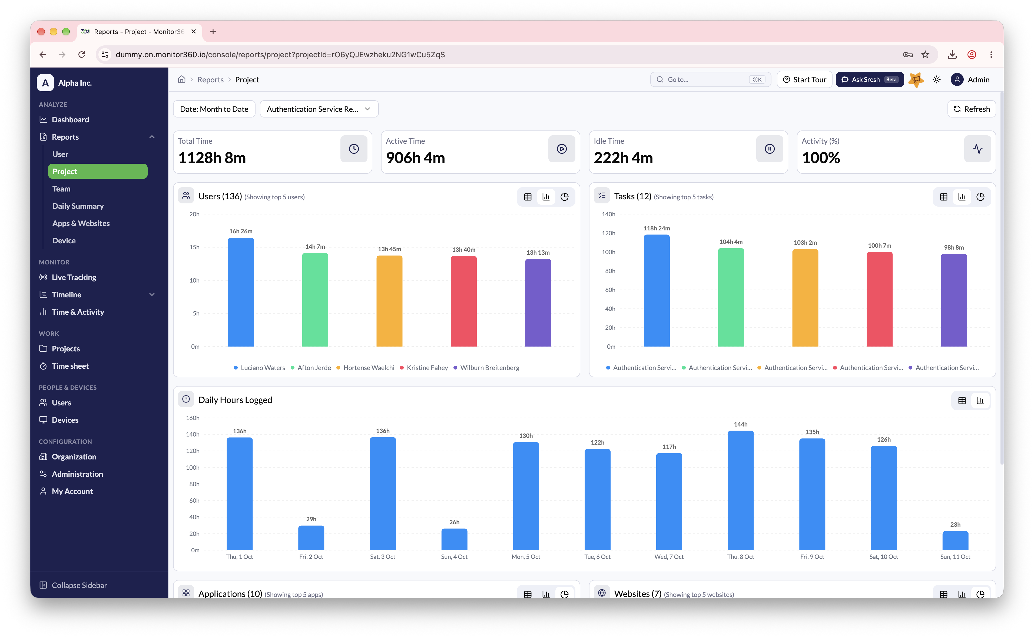This screenshot has height=638, width=1034.
Task: Open a new browser tab
Action: pos(213,31)
